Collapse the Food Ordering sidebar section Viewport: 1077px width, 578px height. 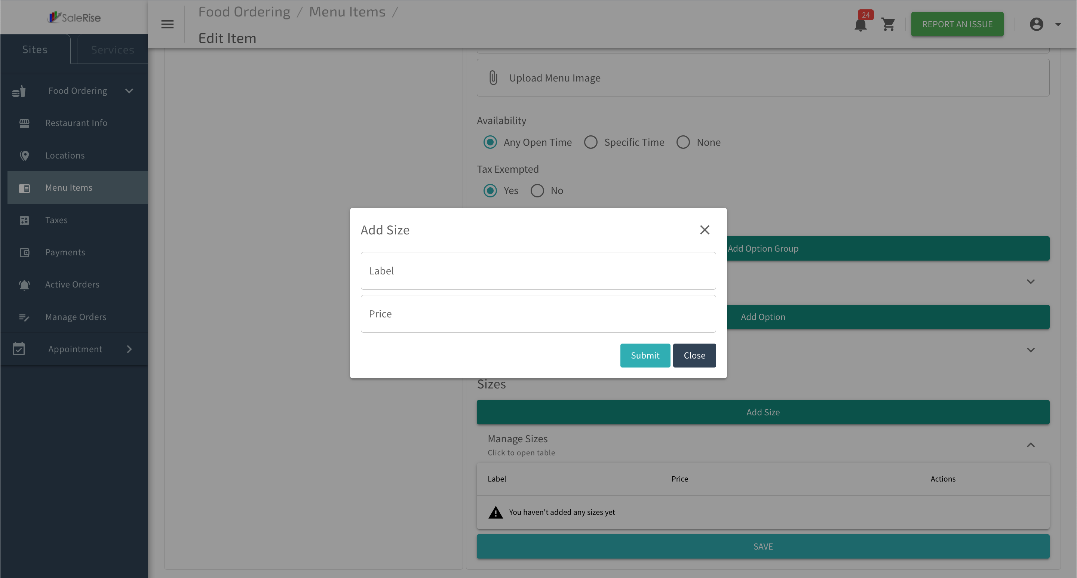click(129, 91)
